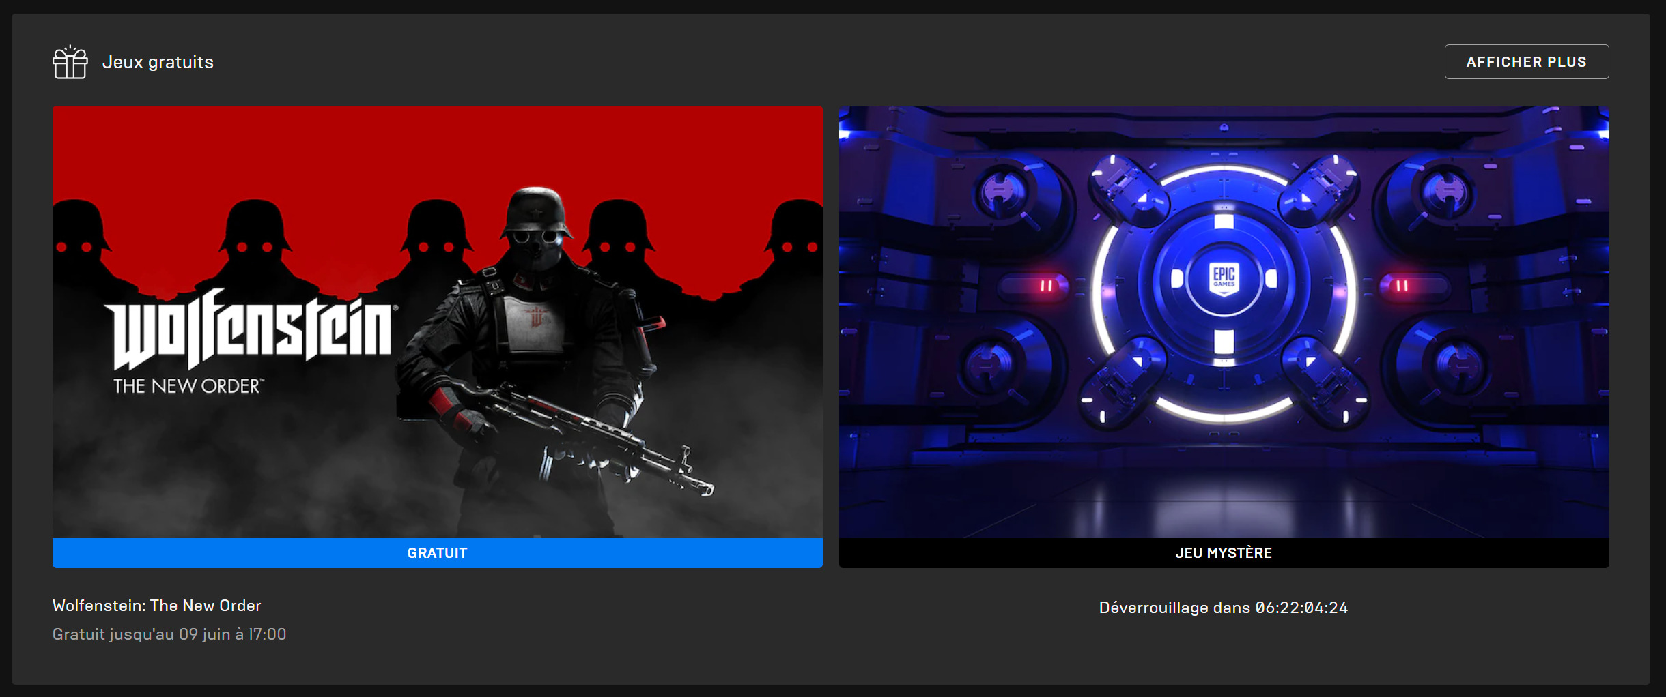Click the Déverrouillage countdown timer

click(x=1224, y=608)
